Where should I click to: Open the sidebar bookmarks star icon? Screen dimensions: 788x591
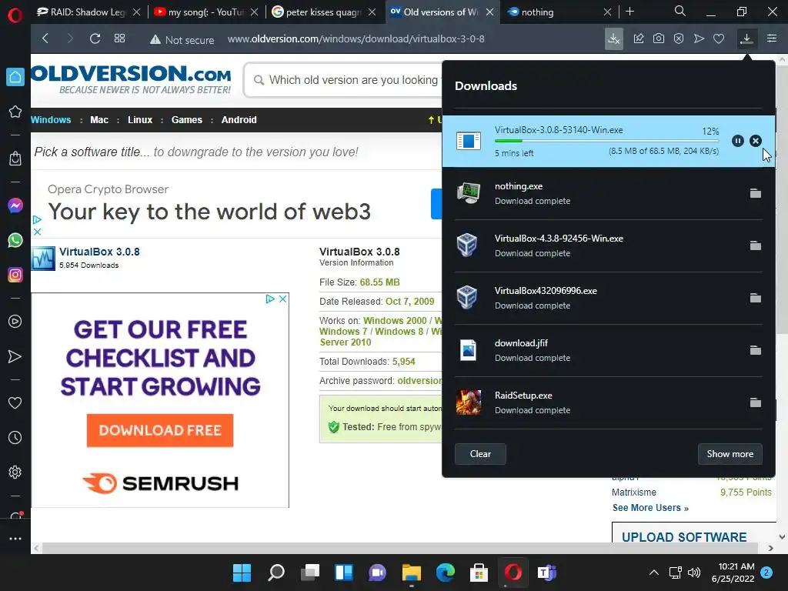pos(15,112)
